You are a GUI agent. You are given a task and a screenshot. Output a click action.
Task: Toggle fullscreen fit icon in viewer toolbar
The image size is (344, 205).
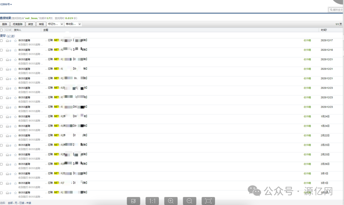pos(208,201)
